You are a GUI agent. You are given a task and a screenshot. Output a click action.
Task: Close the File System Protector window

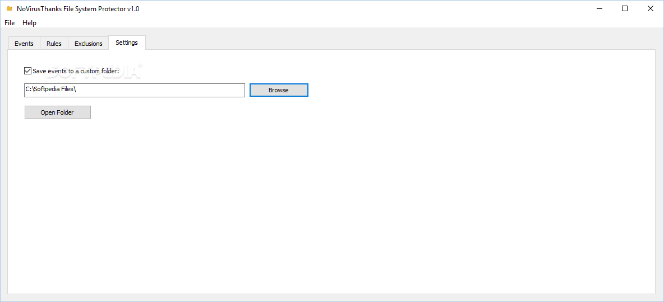[x=651, y=8]
